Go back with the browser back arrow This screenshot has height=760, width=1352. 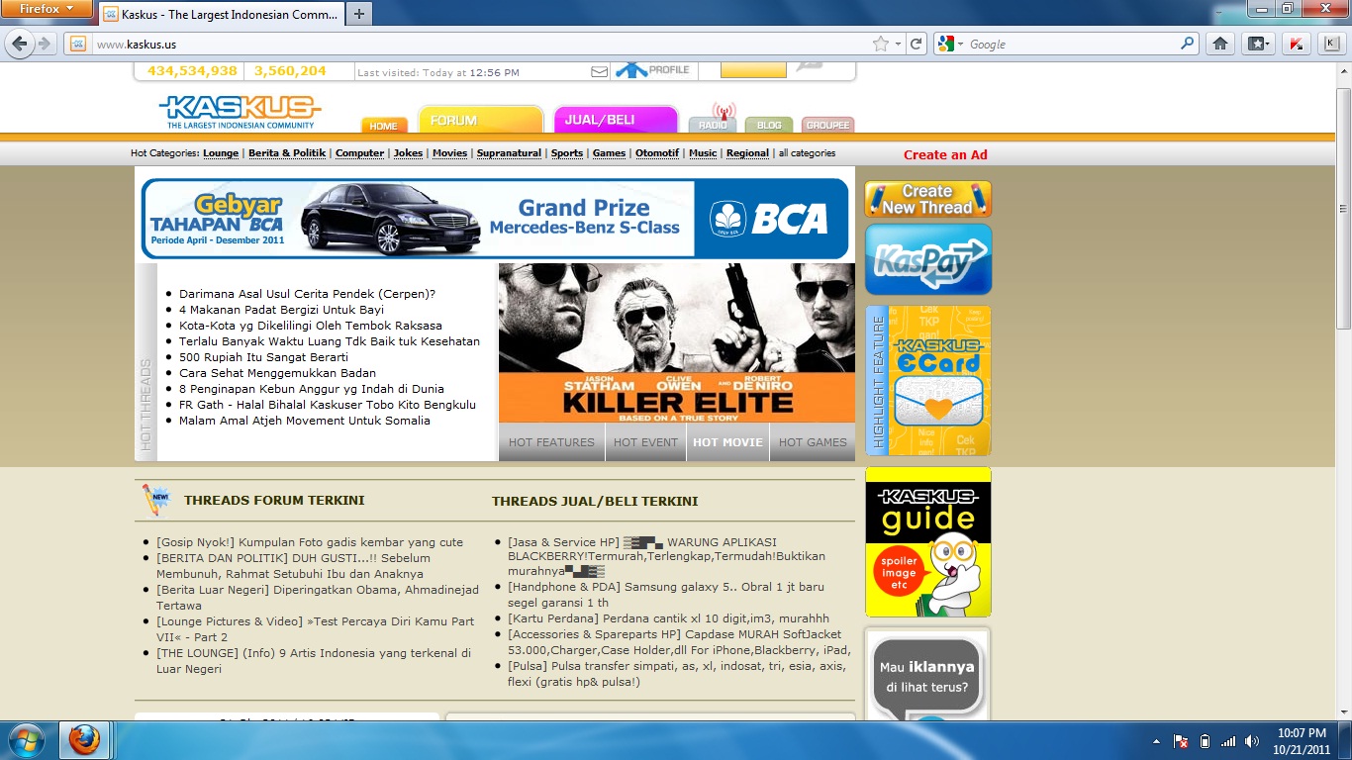pos(19,44)
